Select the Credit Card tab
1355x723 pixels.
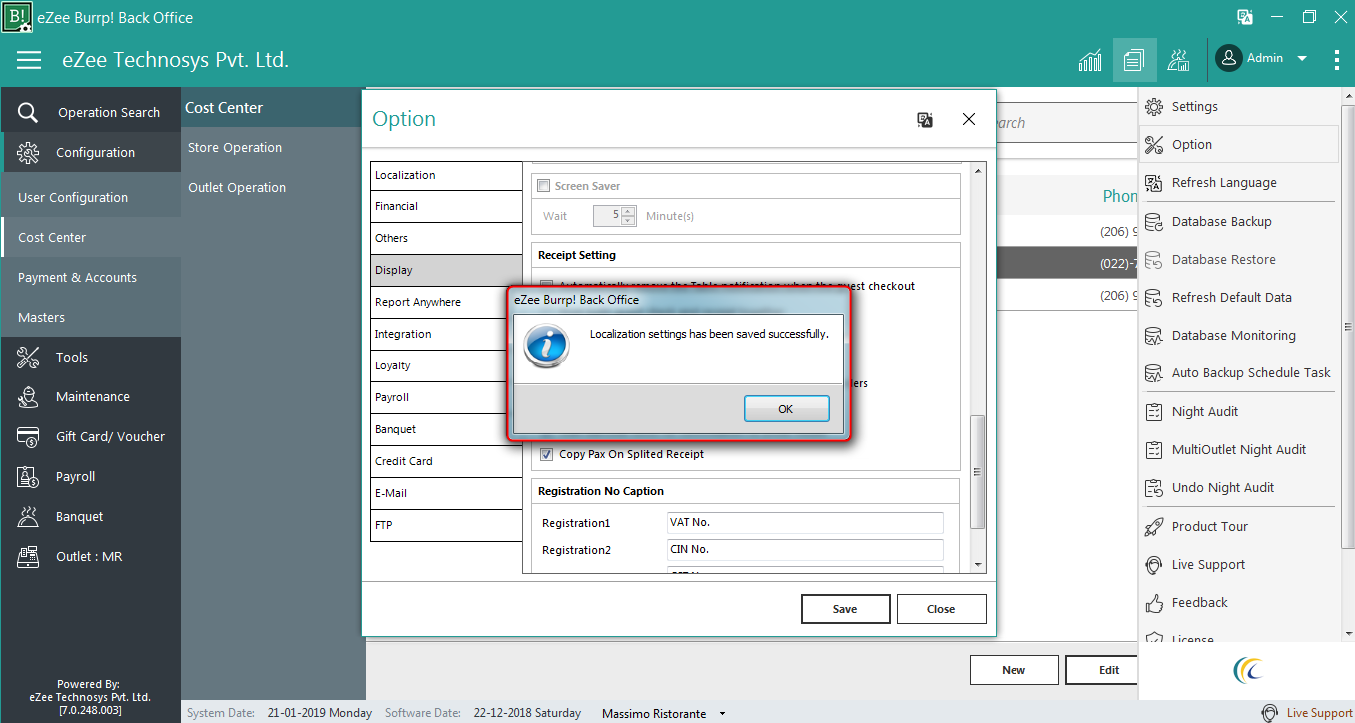(x=446, y=461)
